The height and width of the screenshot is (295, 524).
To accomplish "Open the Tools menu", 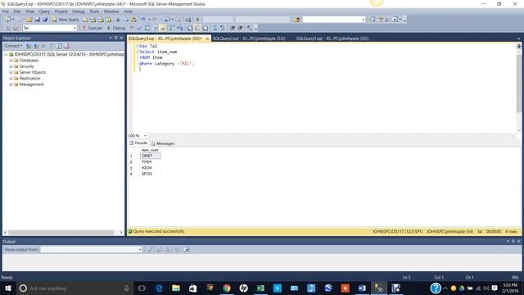I will coord(94,11).
